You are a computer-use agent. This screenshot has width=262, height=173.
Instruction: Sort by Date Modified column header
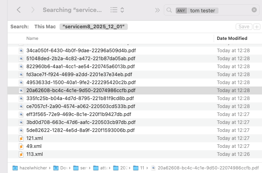[232, 38]
